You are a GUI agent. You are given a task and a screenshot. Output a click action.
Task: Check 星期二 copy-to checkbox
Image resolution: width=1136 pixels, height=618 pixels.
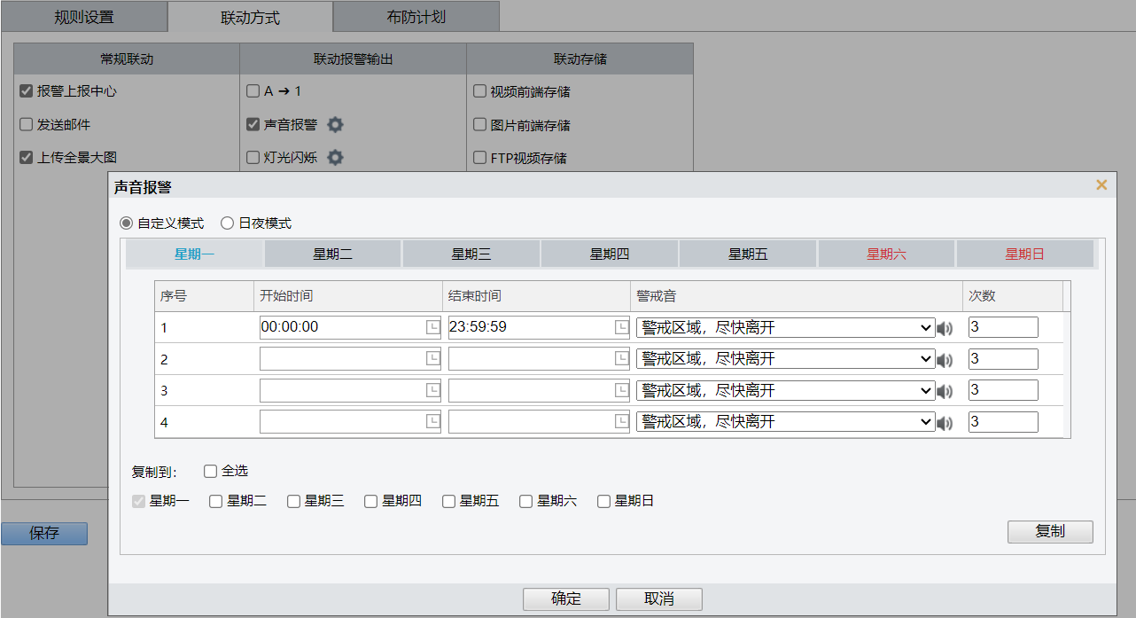tap(215, 501)
